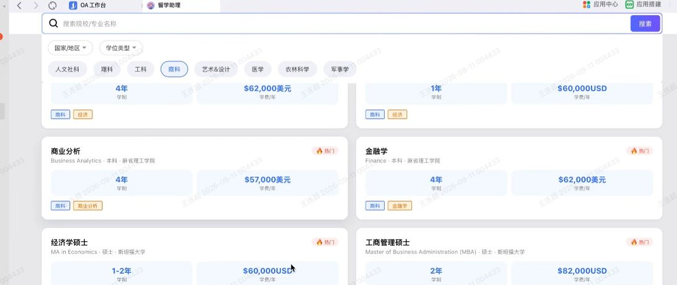Click the 搜索 button
The width and height of the screenshot is (677, 285).
pos(645,24)
